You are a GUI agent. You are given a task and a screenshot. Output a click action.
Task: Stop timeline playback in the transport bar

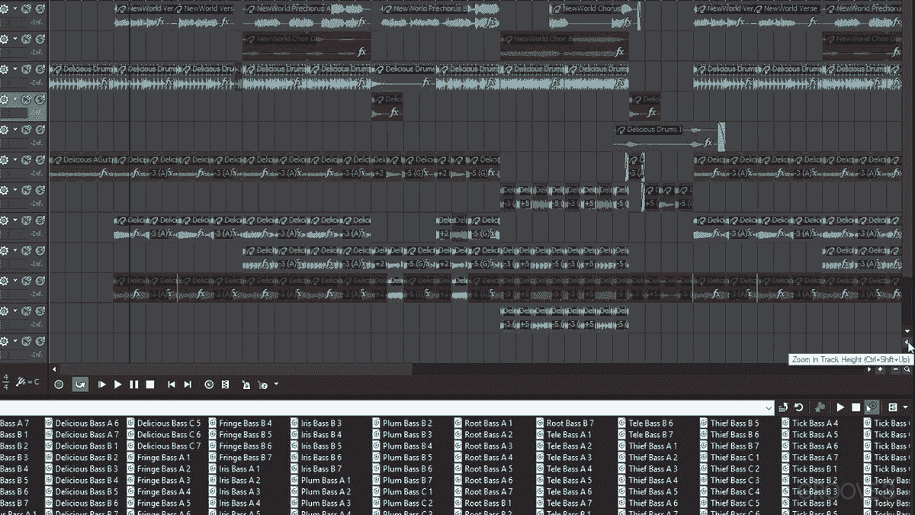tap(150, 385)
